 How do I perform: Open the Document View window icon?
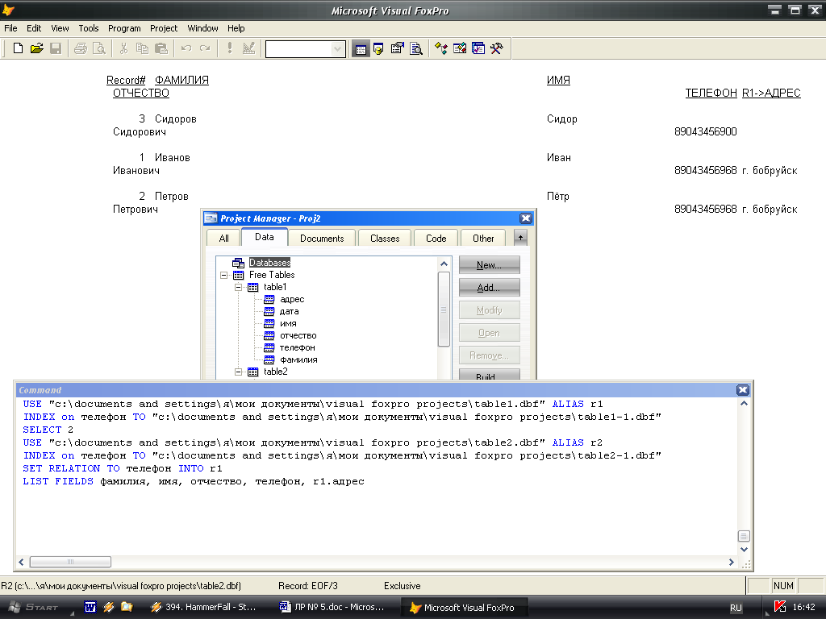point(416,48)
